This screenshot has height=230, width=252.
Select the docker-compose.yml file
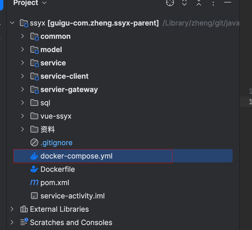coord(76,156)
